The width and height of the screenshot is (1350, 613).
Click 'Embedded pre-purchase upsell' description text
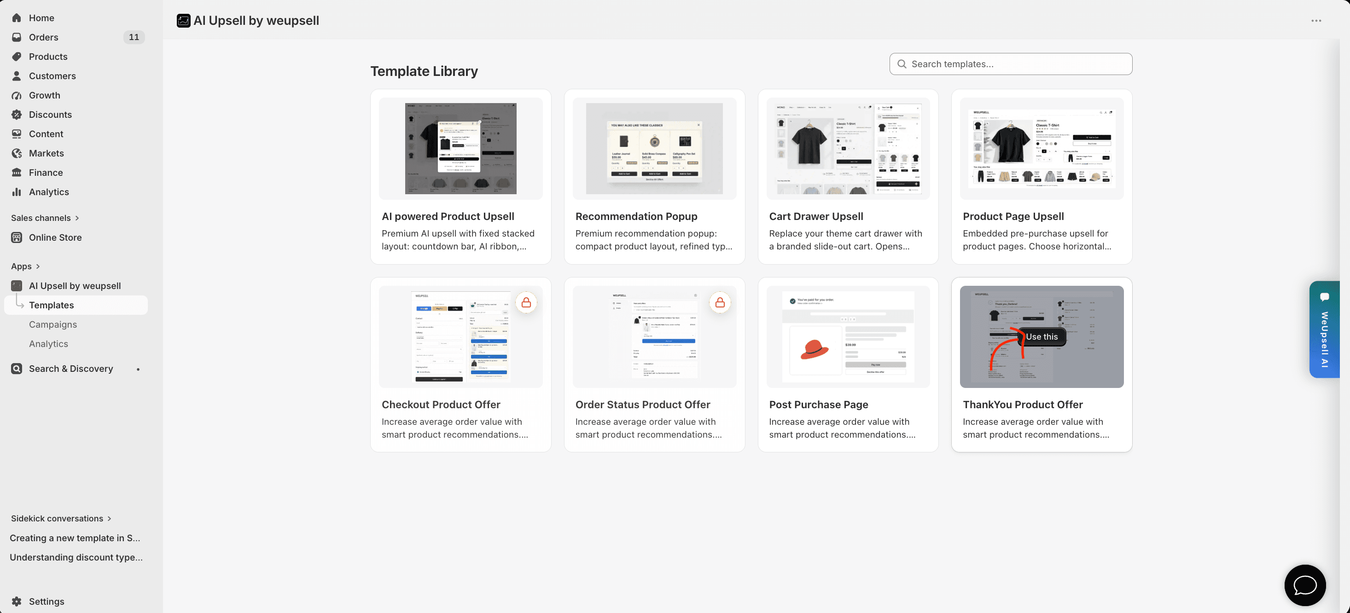coord(1036,240)
